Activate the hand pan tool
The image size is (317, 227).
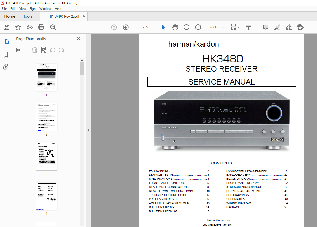[x=175, y=27]
